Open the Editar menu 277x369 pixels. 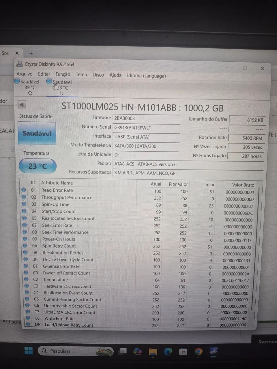click(44, 74)
